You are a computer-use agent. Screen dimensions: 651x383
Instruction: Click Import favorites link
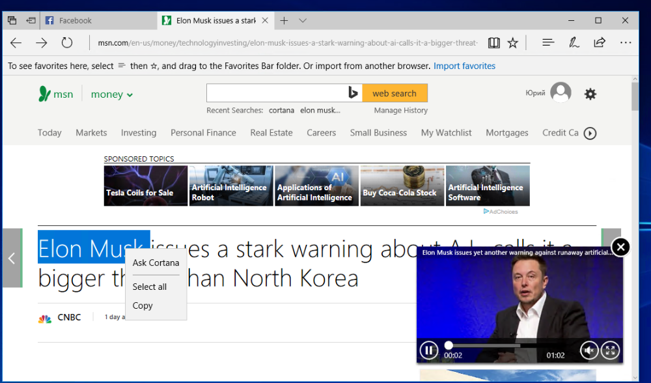[x=464, y=66]
